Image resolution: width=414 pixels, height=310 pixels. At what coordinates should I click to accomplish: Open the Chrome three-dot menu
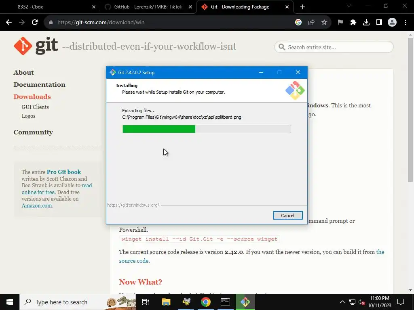405,23
